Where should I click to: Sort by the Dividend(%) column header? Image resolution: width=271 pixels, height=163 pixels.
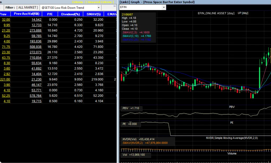70,14
